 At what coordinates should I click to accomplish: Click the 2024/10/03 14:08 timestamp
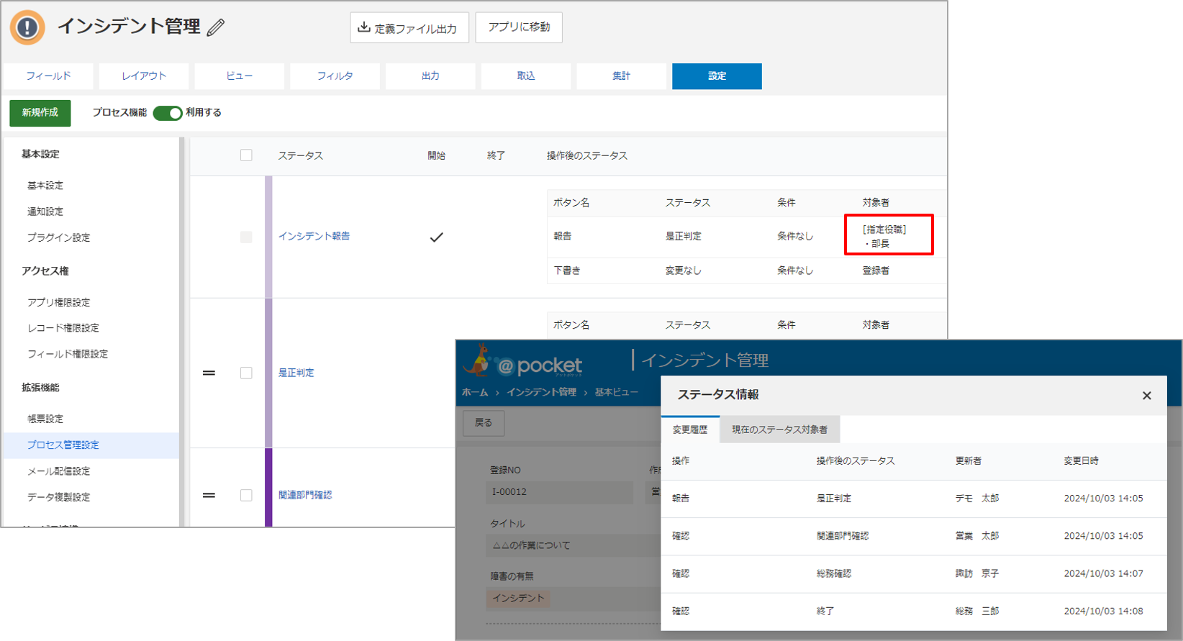pyautogui.click(x=1103, y=611)
